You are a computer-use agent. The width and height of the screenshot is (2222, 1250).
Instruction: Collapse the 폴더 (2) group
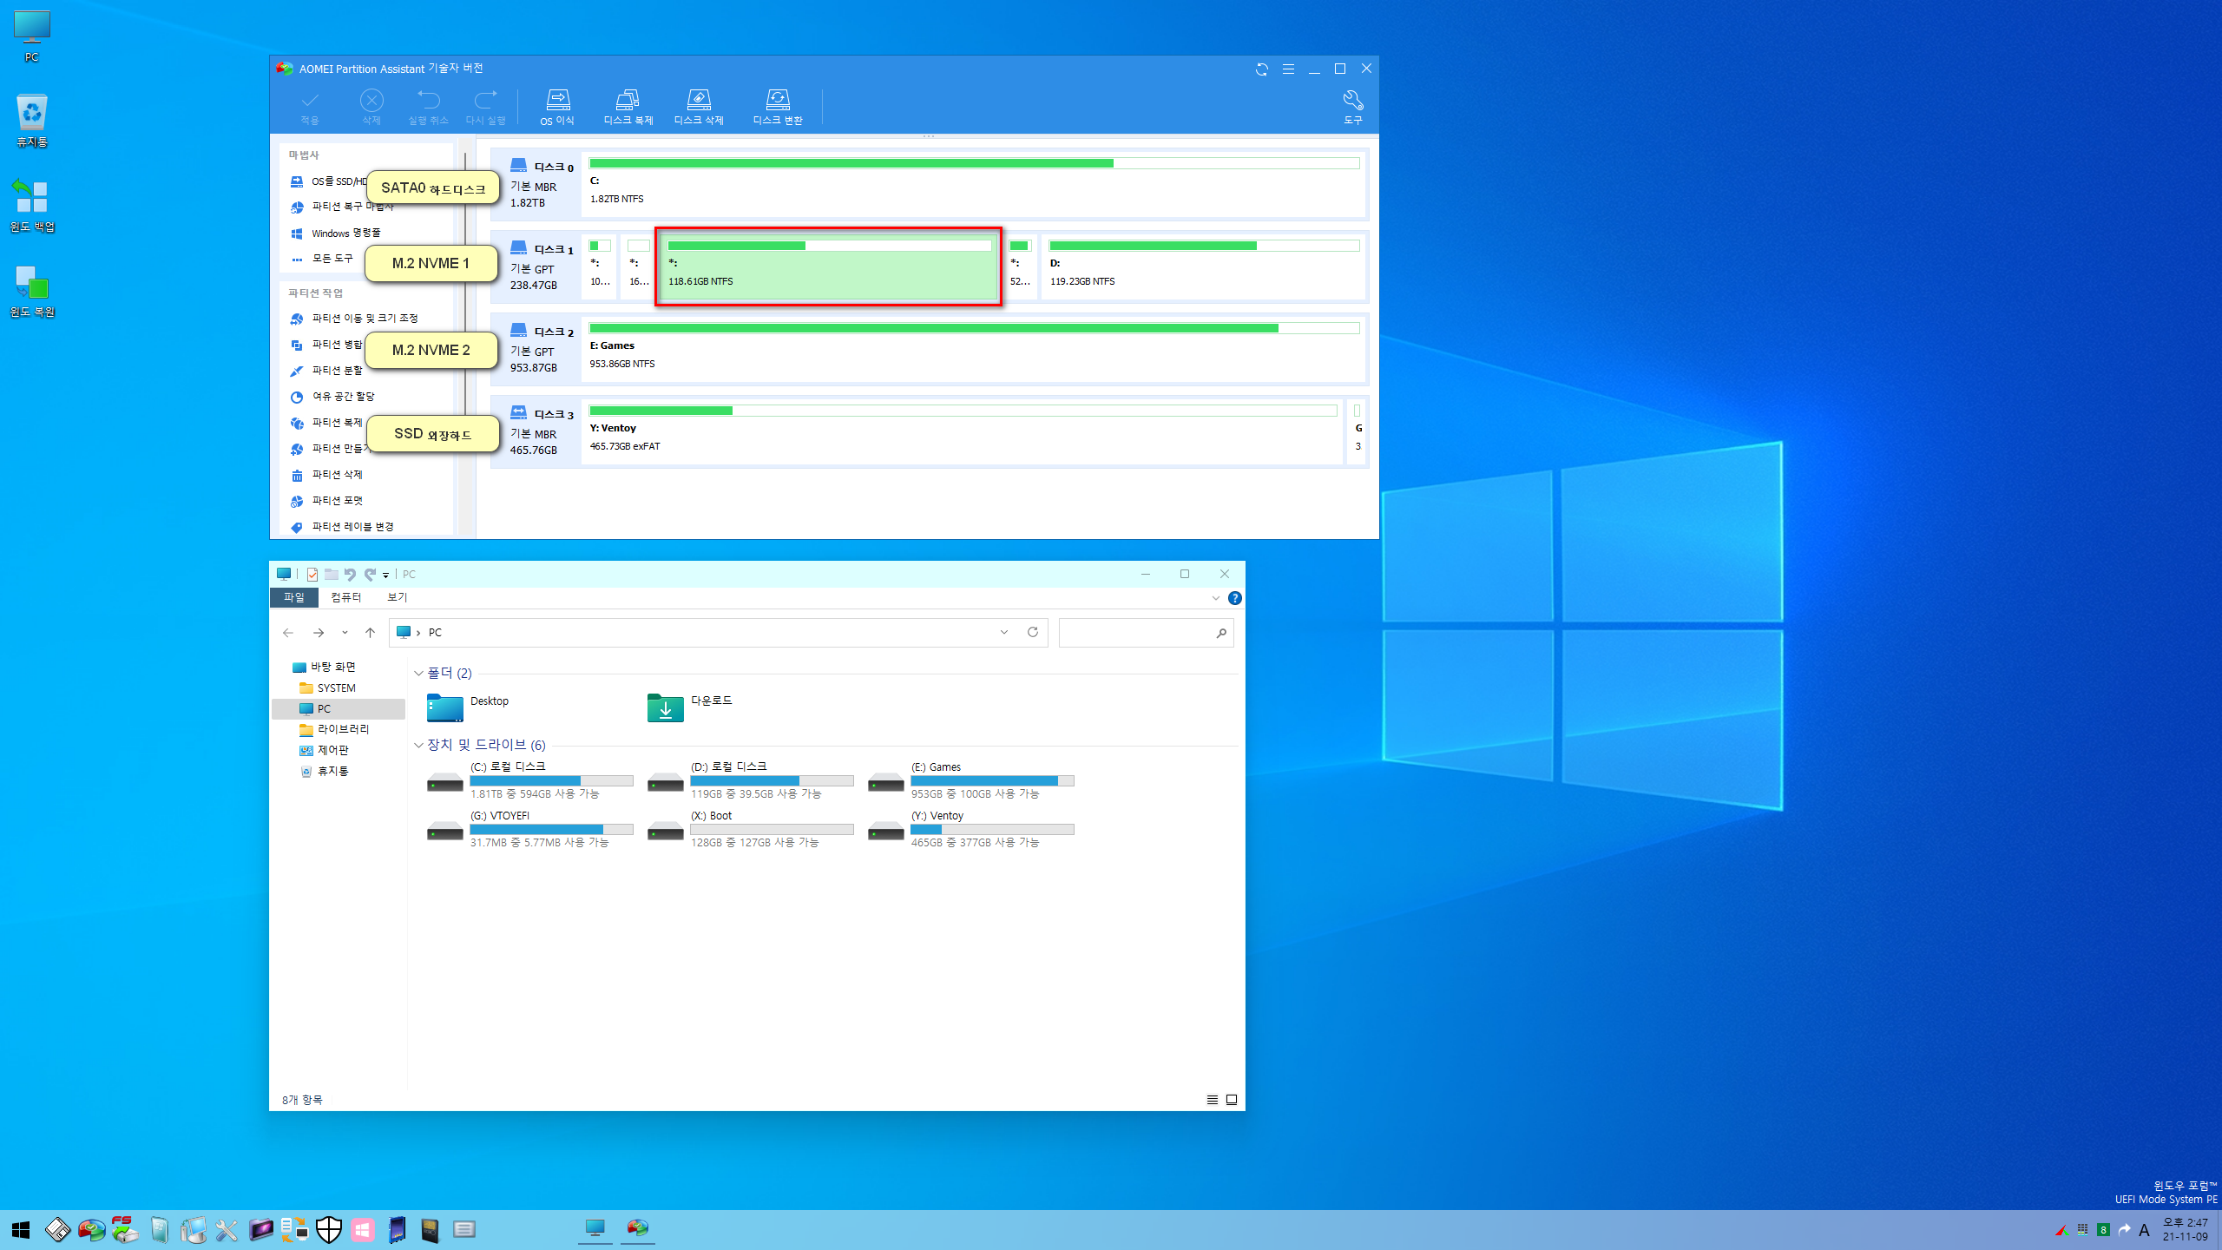point(418,674)
